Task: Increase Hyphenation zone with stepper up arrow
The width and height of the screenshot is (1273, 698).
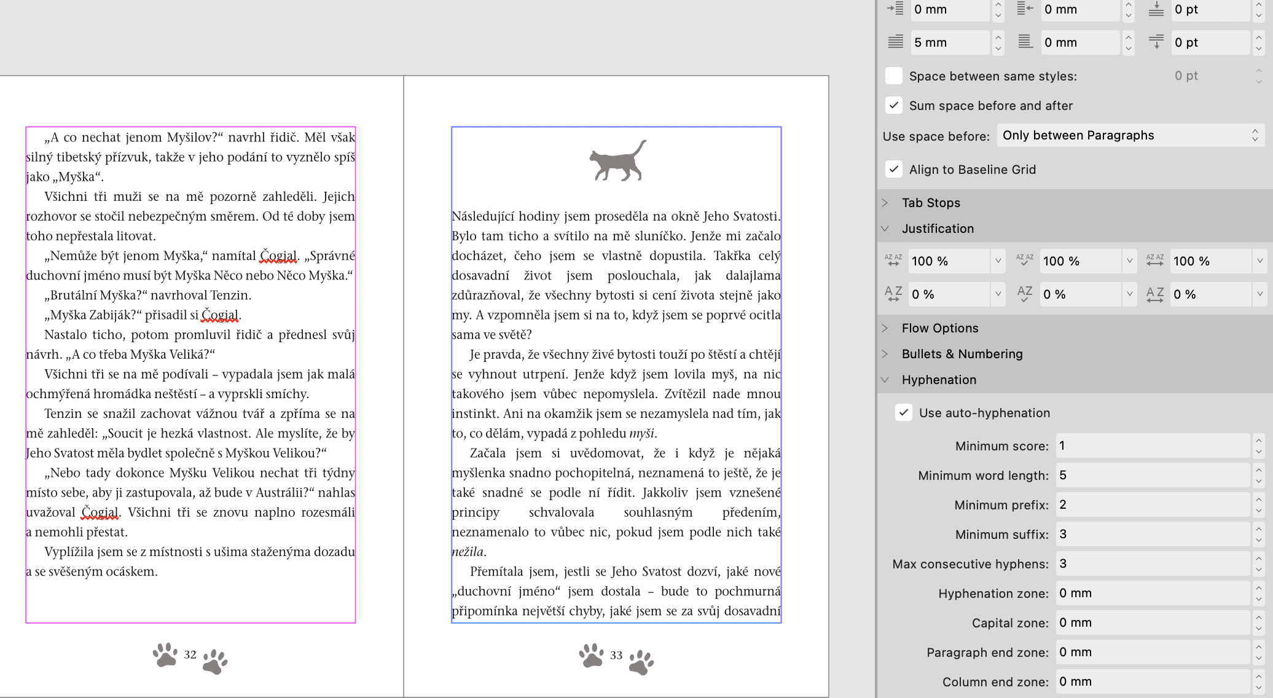Action: tap(1258, 587)
